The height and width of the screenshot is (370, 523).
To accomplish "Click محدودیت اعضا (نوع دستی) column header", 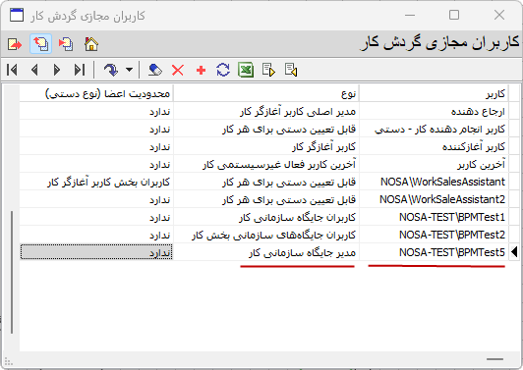I will pos(96,94).
